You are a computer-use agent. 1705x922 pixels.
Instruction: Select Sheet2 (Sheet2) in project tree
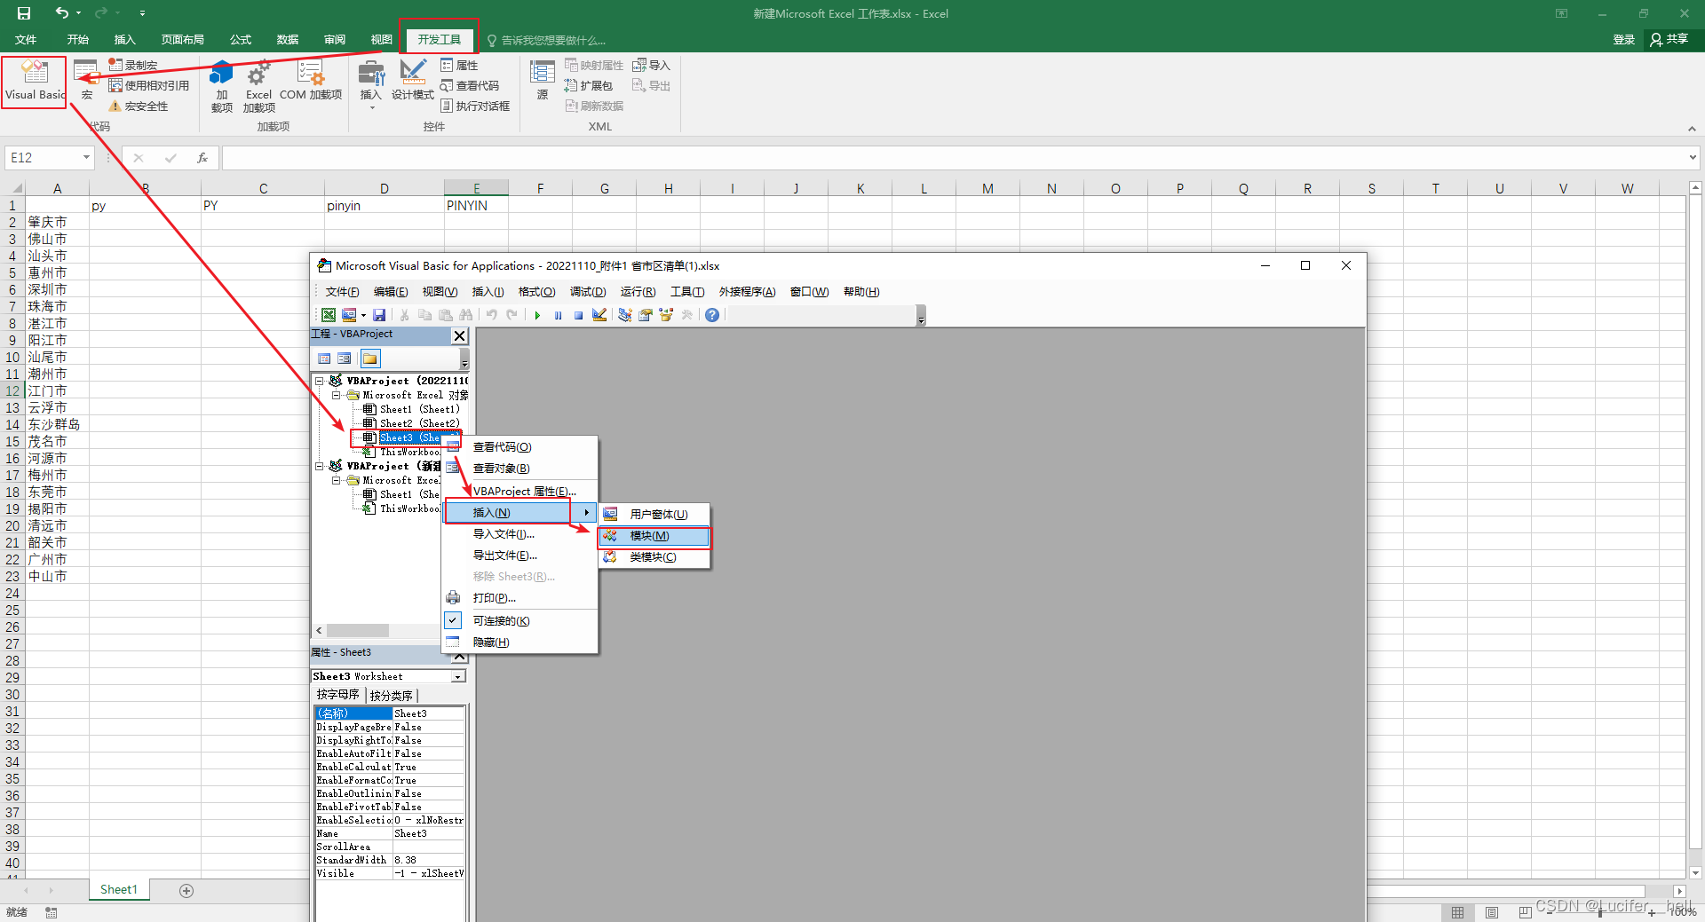tap(419, 423)
